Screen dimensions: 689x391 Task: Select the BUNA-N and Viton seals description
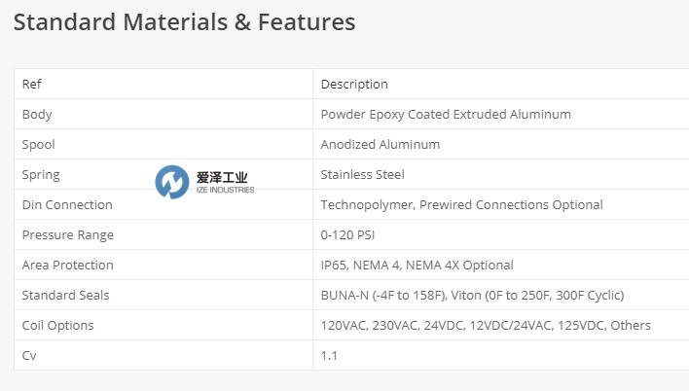tap(472, 296)
